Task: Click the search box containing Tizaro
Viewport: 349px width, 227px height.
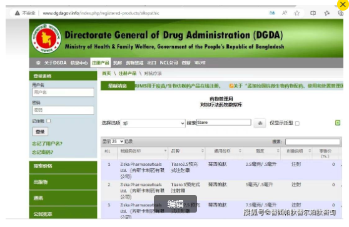Action: point(224,122)
